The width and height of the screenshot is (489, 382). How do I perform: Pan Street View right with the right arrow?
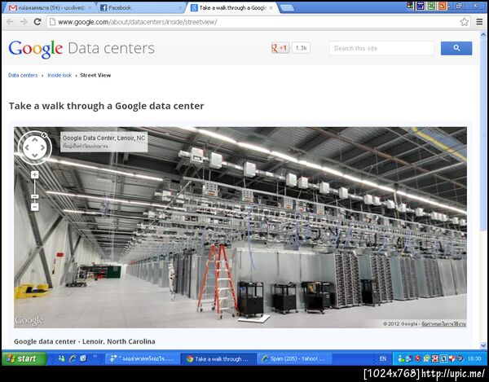[42, 147]
